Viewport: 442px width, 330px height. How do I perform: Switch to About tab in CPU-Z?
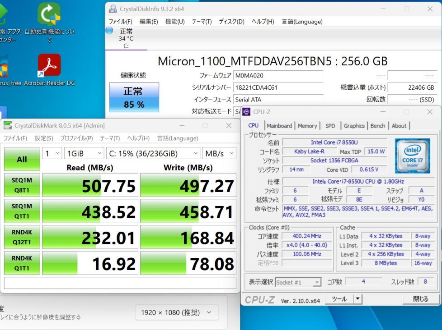[x=399, y=126]
